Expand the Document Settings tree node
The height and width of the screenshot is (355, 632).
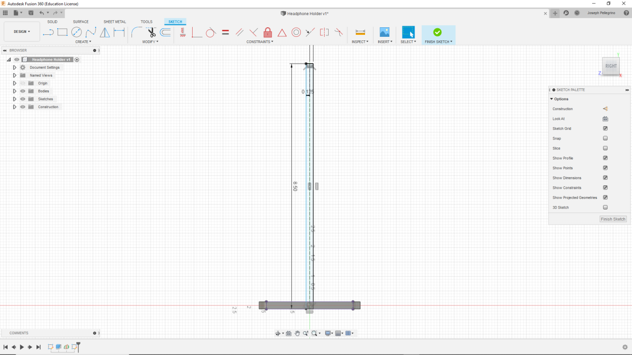click(15, 67)
